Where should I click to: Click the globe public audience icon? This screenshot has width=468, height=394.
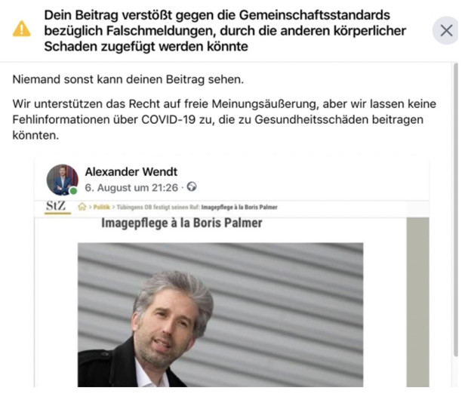pyautogui.click(x=192, y=187)
